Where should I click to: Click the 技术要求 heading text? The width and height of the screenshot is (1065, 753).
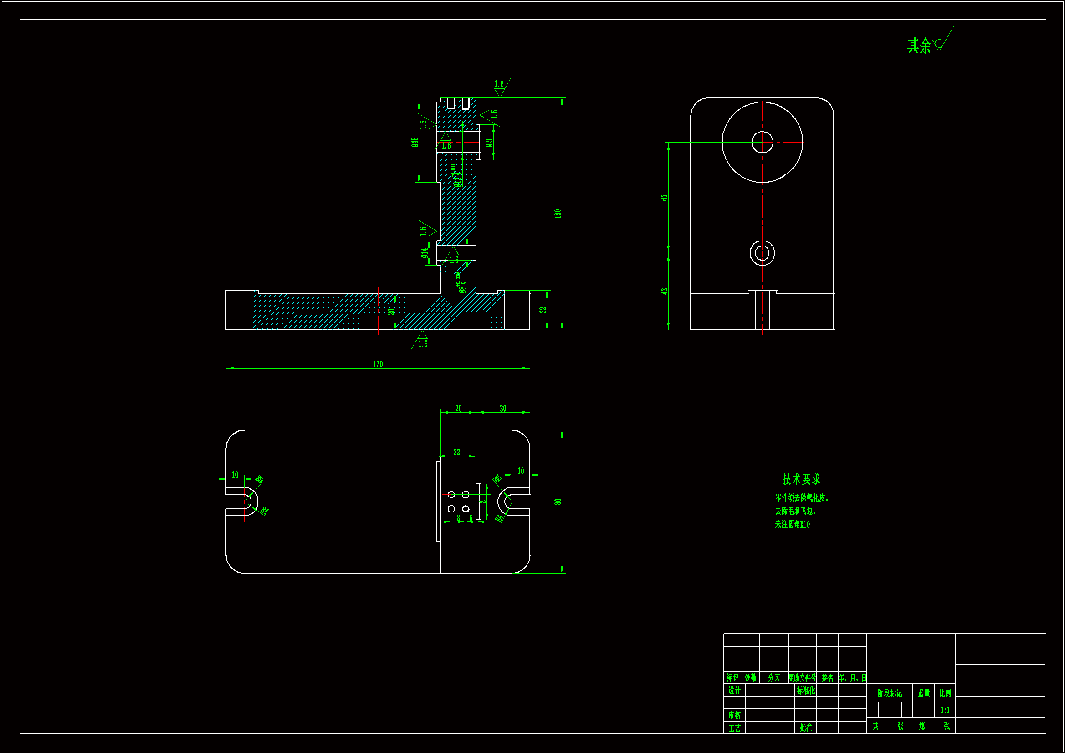801,479
